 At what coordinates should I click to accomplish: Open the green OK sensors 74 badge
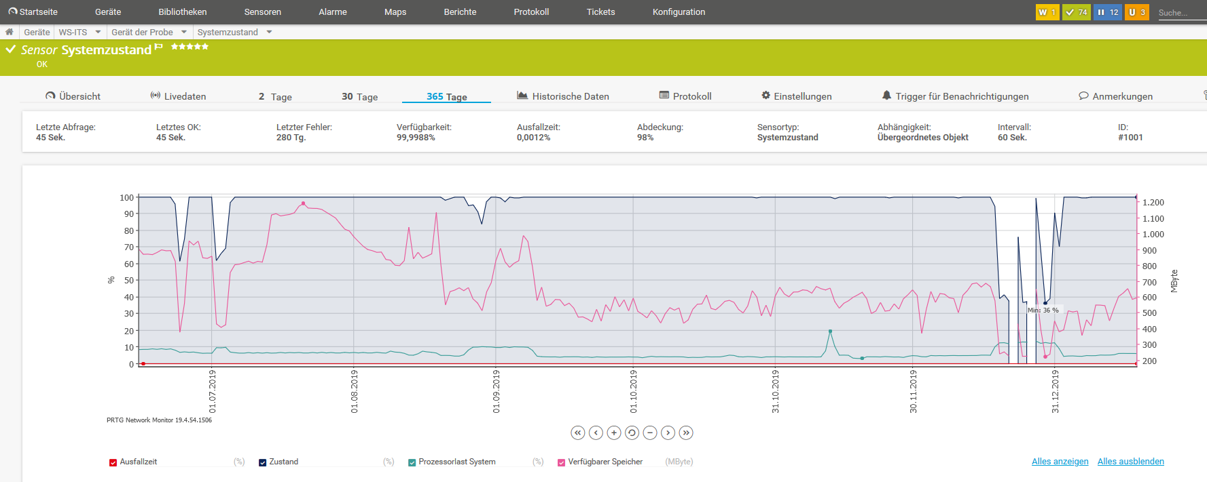[x=1077, y=12]
